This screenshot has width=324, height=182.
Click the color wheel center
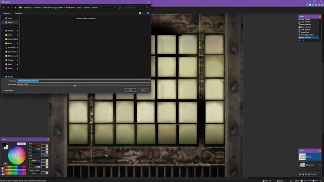coord(17,155)
